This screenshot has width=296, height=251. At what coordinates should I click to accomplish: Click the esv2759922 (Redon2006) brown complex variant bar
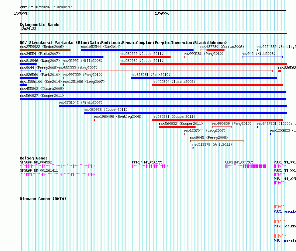pyautogui.click(x=45, y=50)
